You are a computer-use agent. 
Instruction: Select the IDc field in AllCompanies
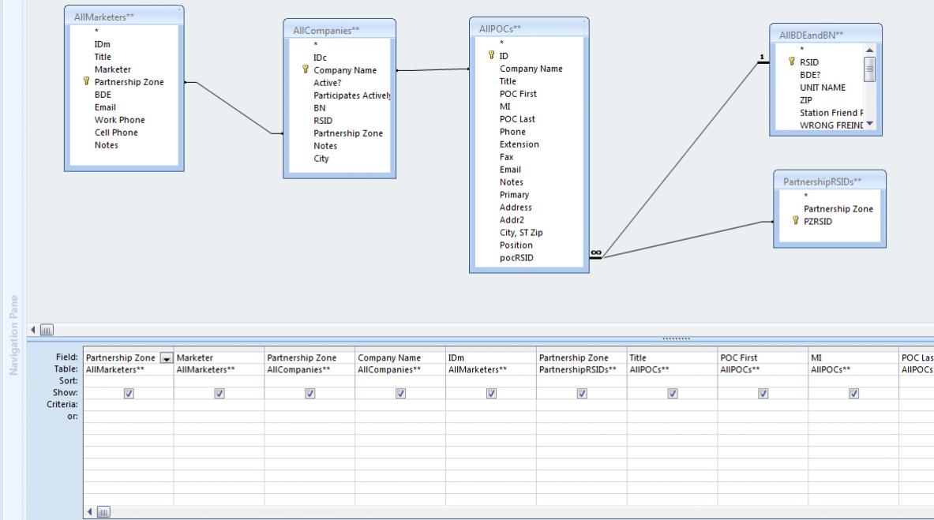(320, 57)
